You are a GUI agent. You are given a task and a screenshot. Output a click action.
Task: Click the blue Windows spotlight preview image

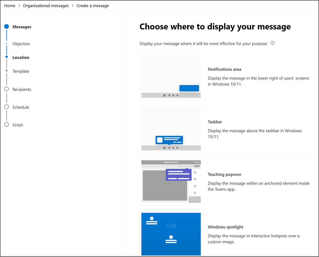[171, 234]
